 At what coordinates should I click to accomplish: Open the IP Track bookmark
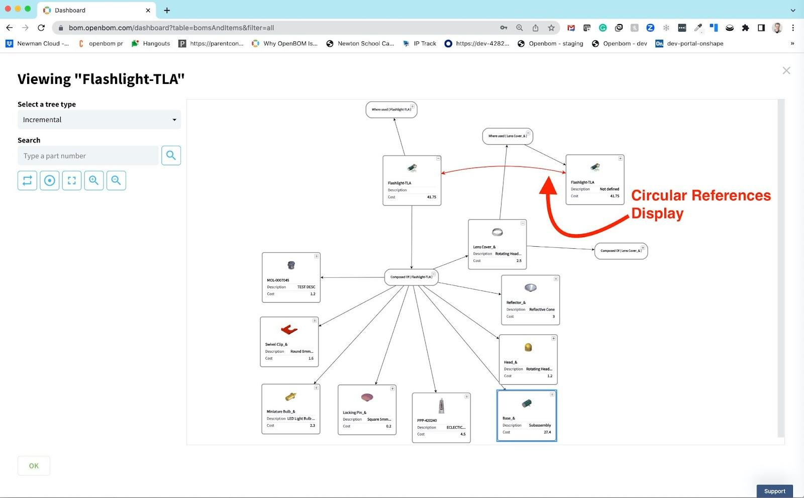[x=419, y=44]
